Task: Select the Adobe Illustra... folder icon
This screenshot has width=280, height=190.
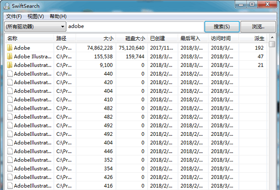Action: click(x=10, y=56)
